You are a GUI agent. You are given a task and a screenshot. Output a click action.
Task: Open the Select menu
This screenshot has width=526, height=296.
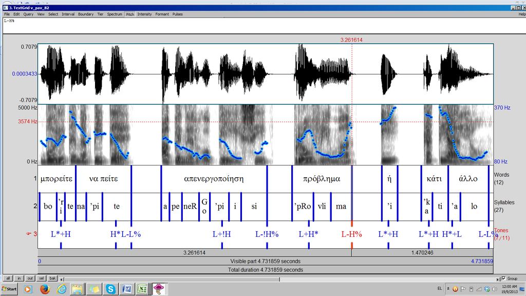pyautogui.click(x=53, y=14)
